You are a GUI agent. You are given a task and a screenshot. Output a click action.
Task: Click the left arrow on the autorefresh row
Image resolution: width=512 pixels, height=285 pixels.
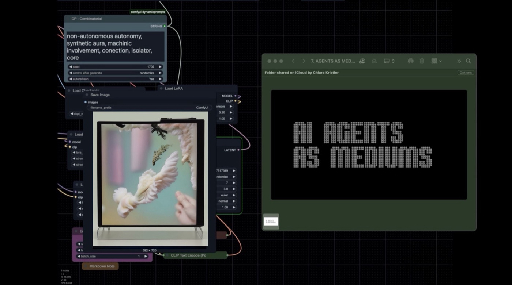71,79
